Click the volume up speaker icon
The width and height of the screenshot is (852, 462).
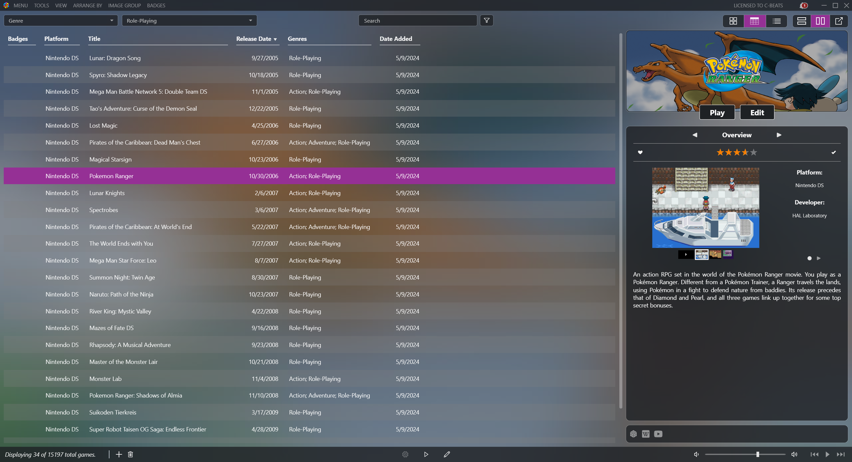point(794,454)
